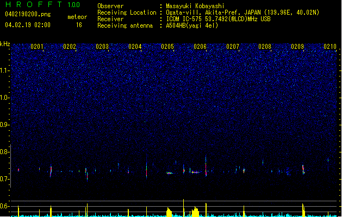Click the 0210 time marker
The width and height of the screenshot is (342, 217).
point(330,47)
